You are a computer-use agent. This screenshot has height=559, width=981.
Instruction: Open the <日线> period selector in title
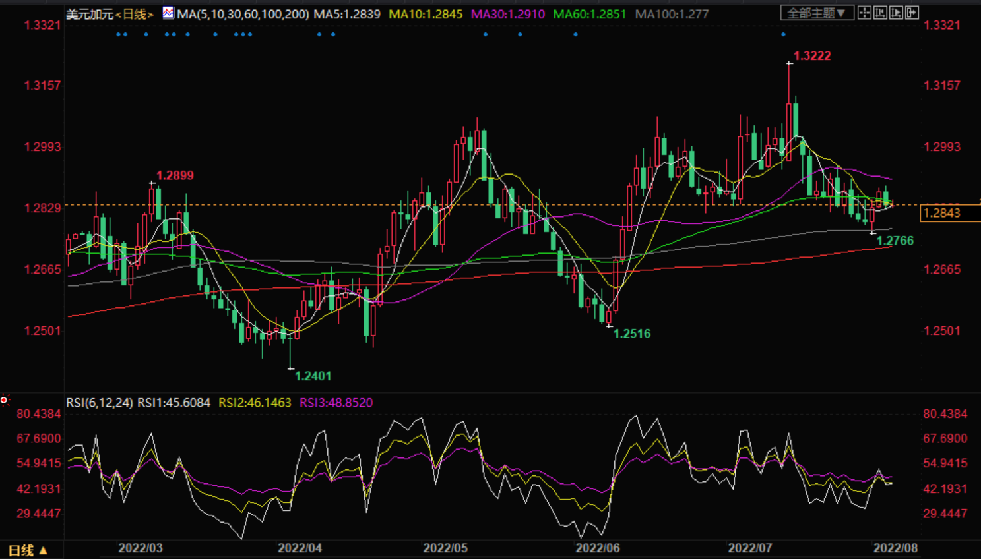[135, 14]
